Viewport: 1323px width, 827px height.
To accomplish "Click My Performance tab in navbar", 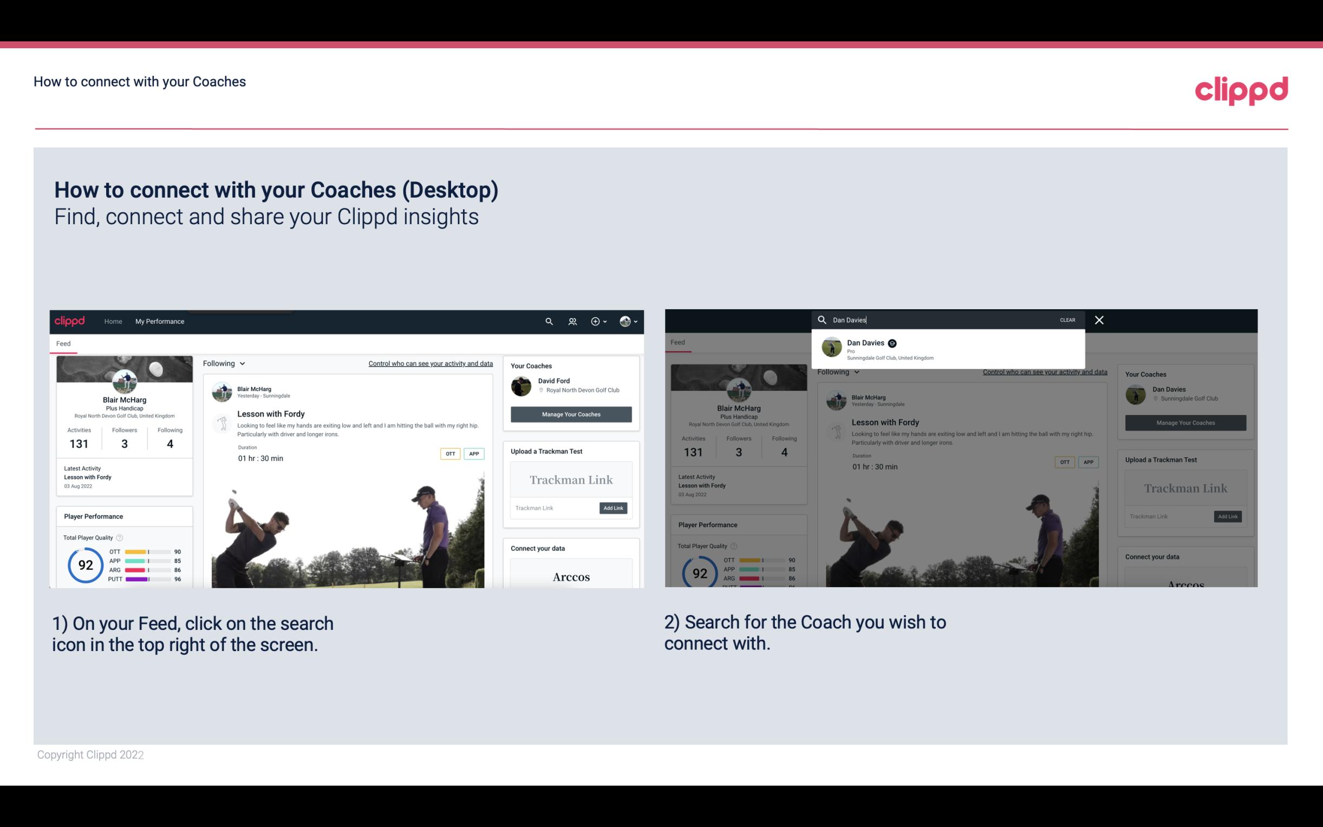I will [x=160, y=321].
